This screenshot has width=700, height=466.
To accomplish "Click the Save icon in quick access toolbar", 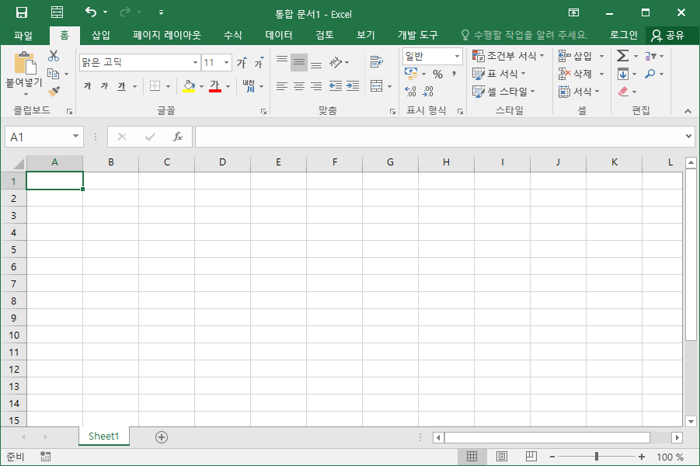I will point(22,12).
